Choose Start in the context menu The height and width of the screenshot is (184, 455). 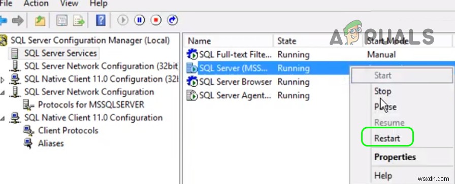pyautogui.click(x=402, y=76)
